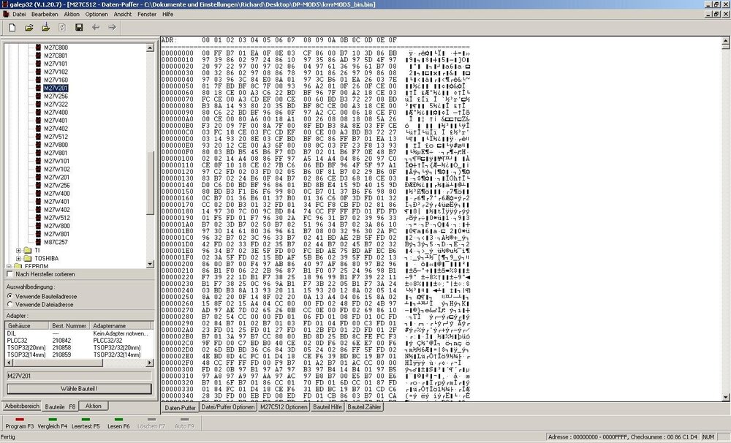Viewport: 731px width, 443px height.
Task: Click the adapter list scroll-left arrow
Action: (9, 363)
